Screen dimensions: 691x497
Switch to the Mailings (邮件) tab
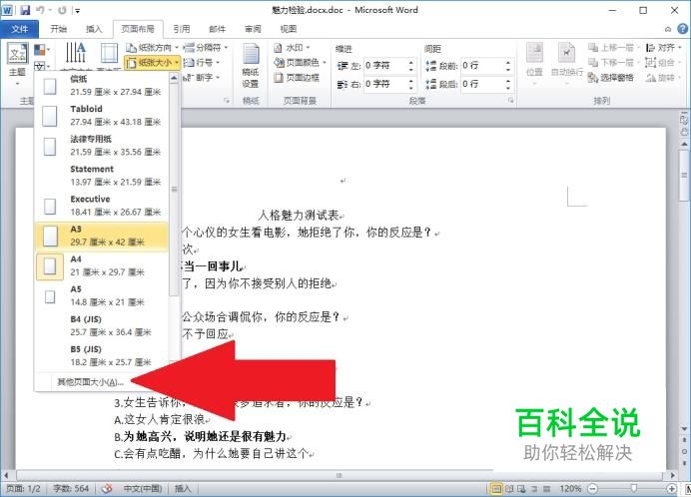tap(217, 29)
